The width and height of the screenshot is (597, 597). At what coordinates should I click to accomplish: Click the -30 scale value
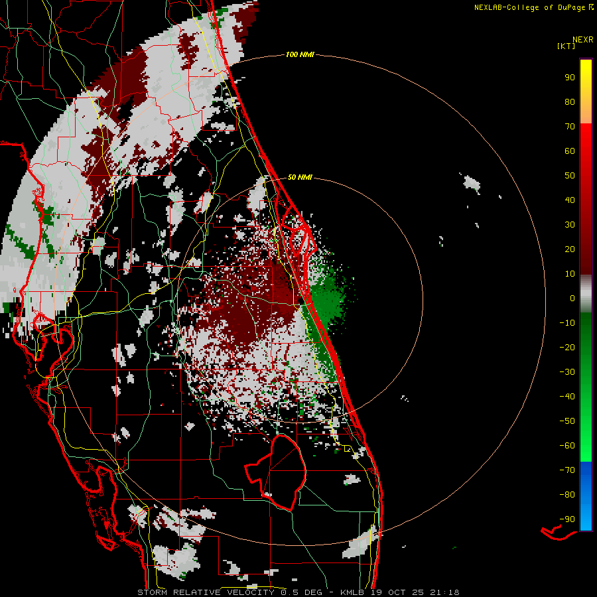click(567, 372)
